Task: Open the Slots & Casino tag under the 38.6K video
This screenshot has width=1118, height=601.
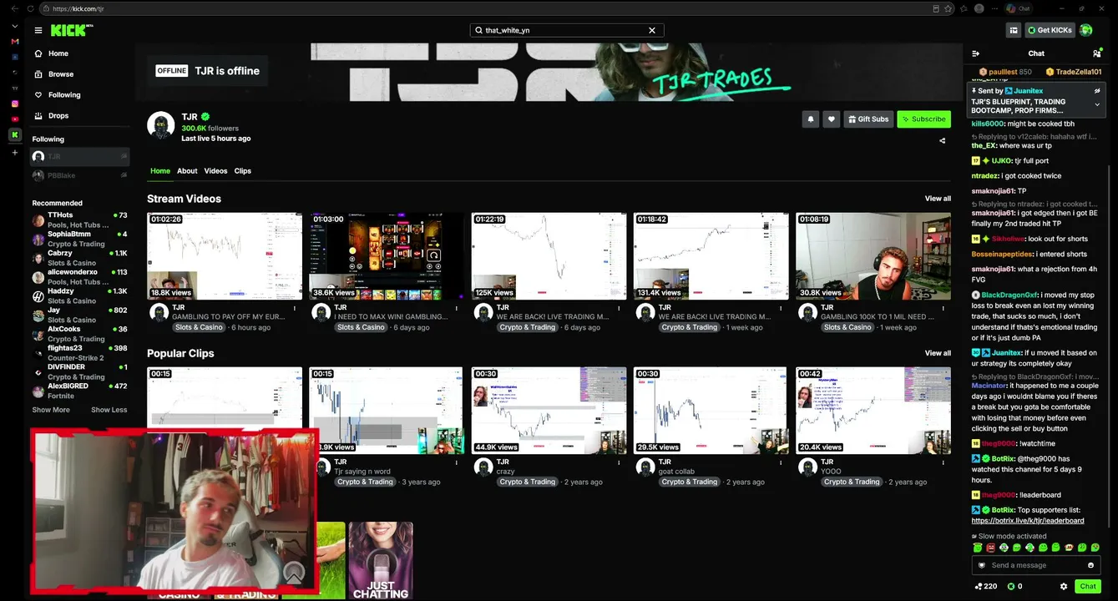Action: [x=362, y=327]
